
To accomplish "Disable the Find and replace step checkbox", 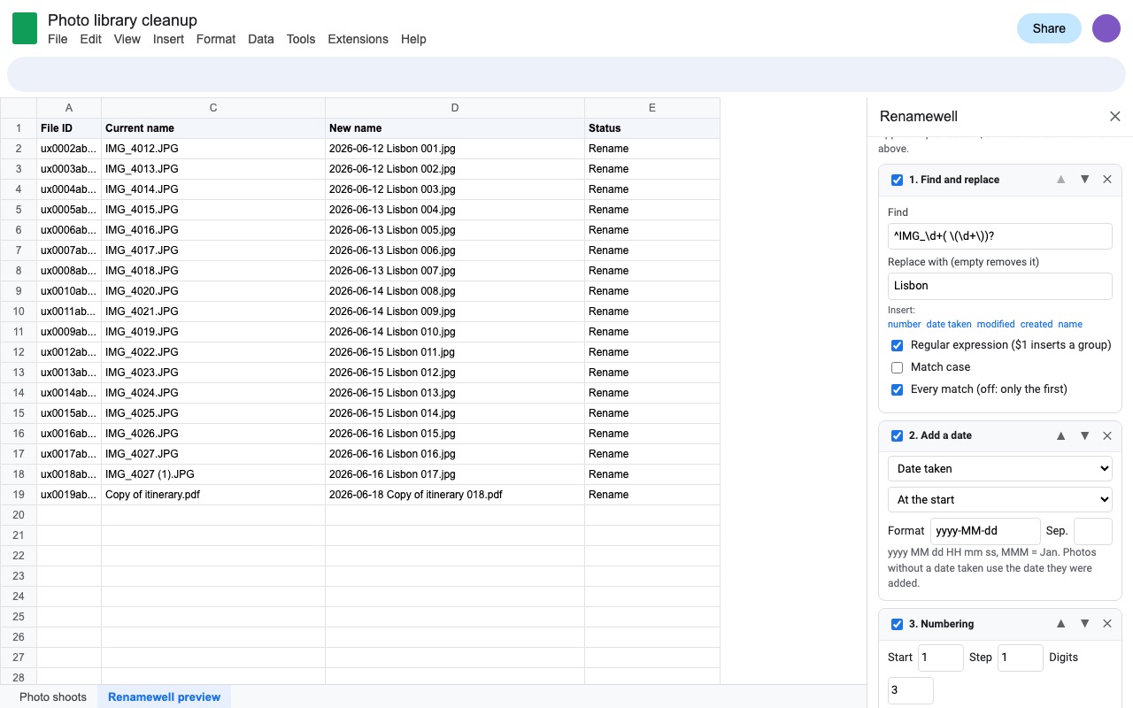I will pyautogui.click(x=897, y=180).
